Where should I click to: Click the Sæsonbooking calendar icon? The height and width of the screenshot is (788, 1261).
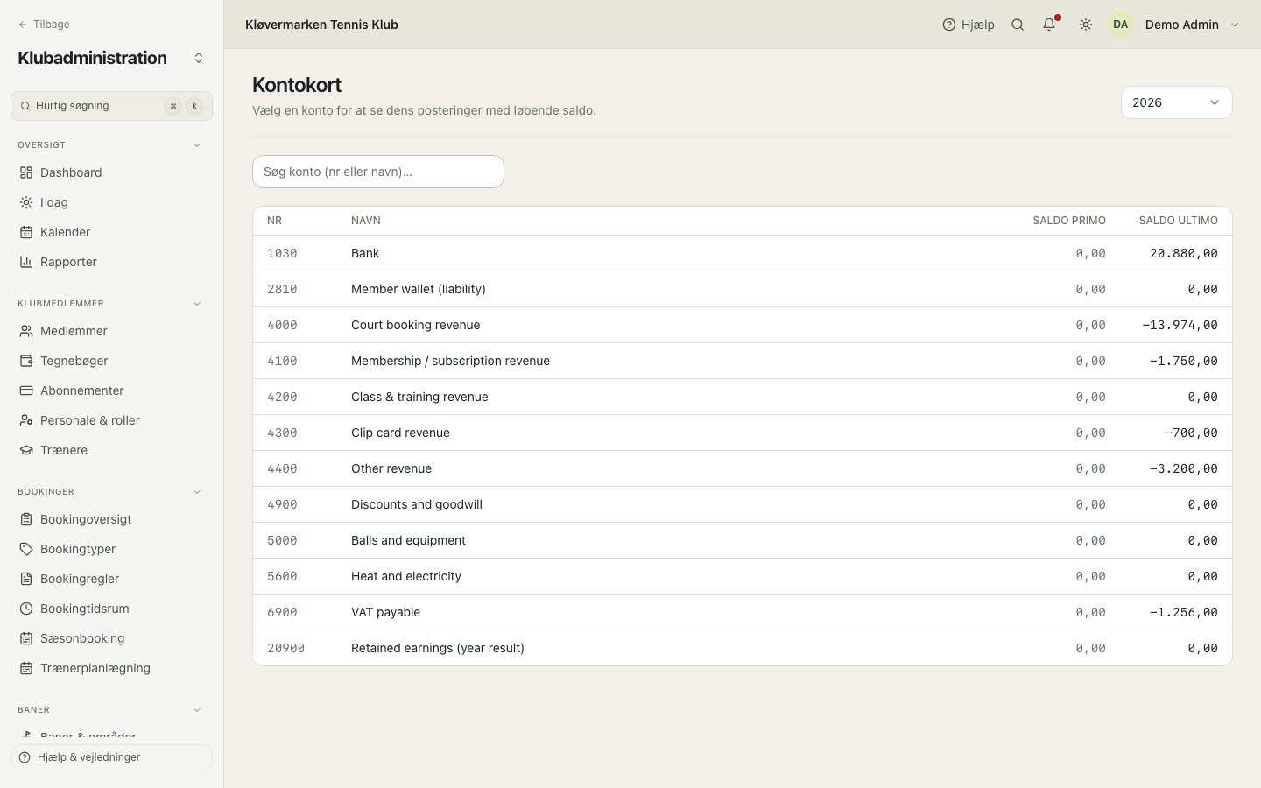[26, 638]
